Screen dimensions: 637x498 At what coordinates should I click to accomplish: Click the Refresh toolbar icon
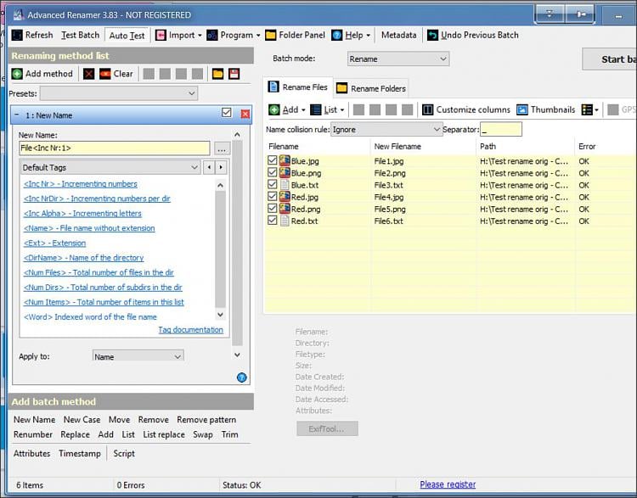17,36
